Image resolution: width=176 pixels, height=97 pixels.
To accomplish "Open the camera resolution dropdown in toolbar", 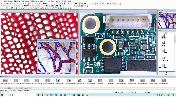I will coord(49,3).
